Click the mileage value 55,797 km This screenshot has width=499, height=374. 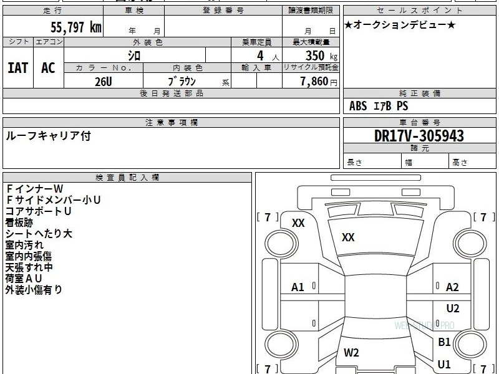[x=76, y=27]
